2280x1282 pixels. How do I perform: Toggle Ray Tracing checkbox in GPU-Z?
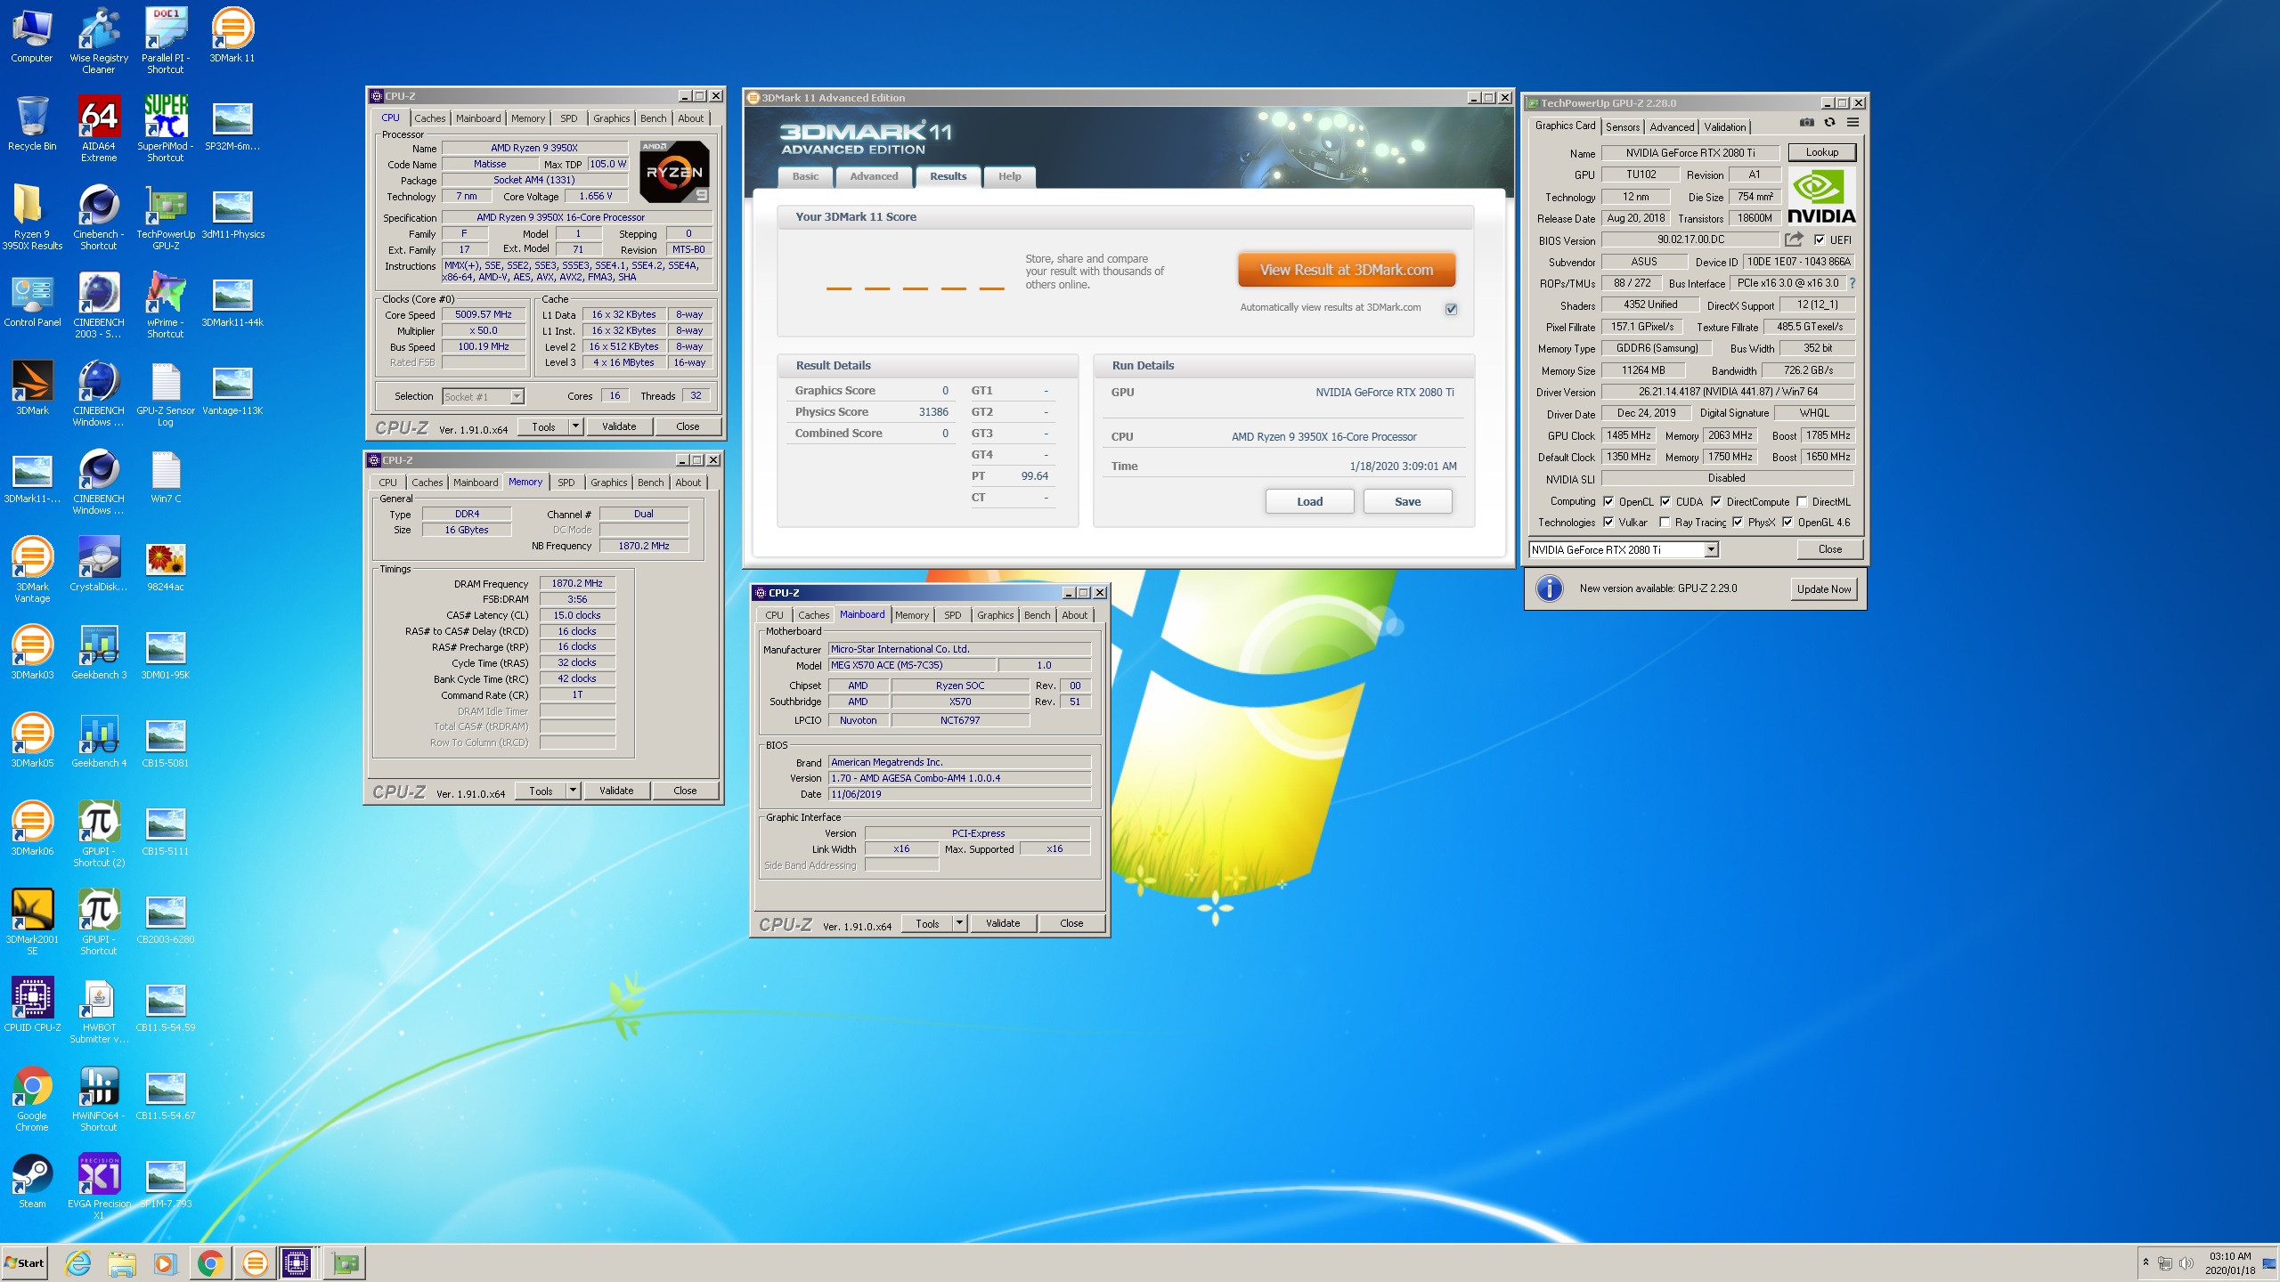(1665, 523)
